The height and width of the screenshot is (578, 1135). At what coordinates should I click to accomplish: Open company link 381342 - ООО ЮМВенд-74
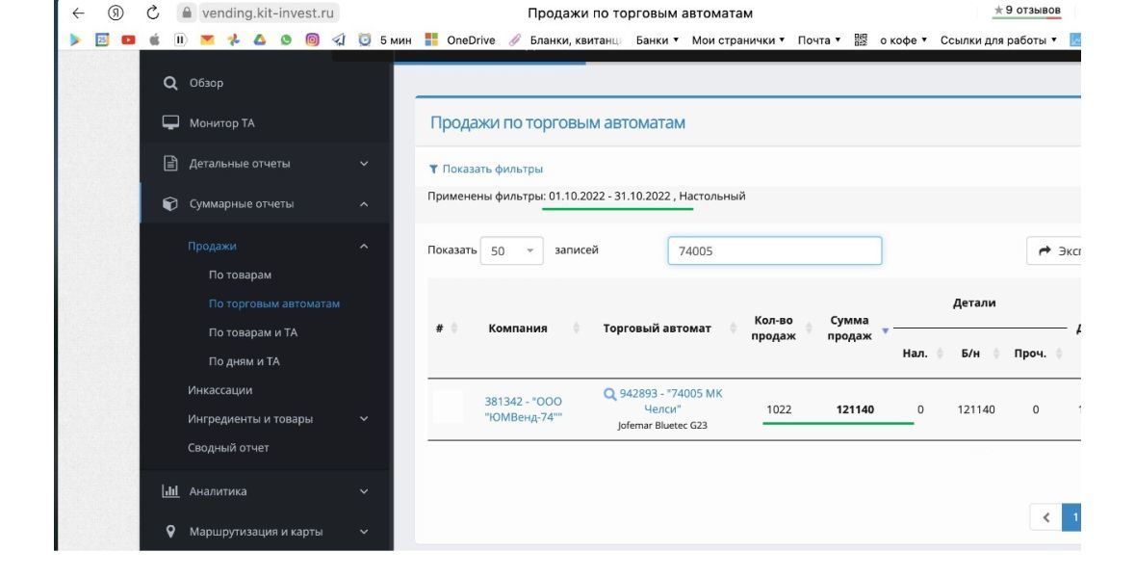click(x=524, y=409)
